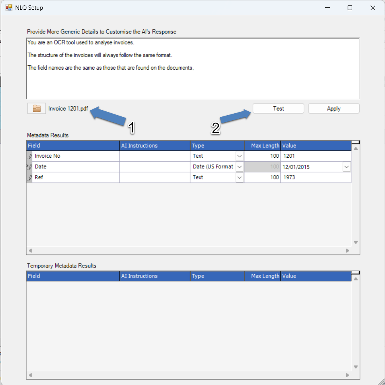
Task: Maximize the NLQ Setup window
Action: pos(350,8)
